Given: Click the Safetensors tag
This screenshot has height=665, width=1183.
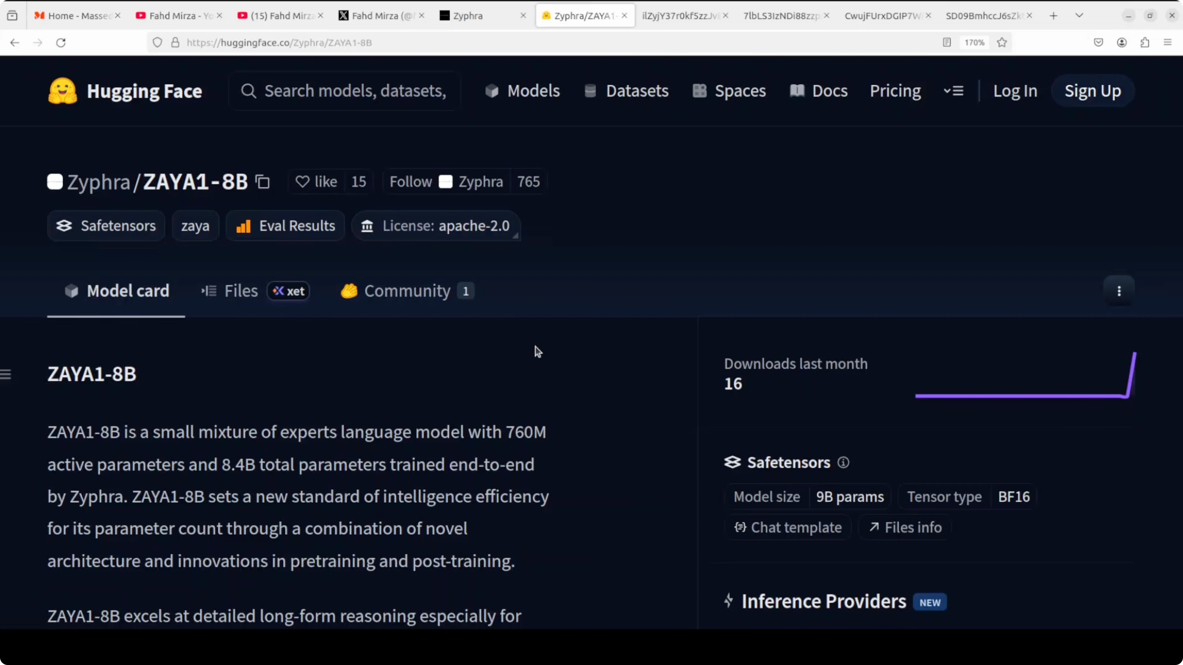Looking at the screenshot, I should point(106,226).
